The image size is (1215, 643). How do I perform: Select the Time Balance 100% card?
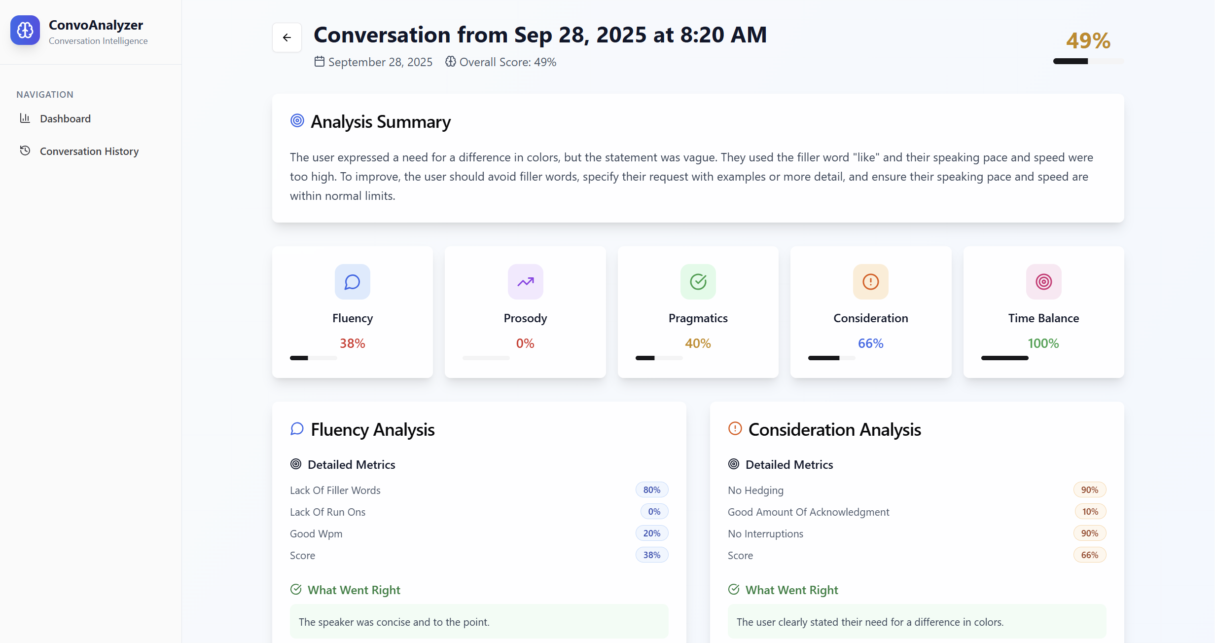tap(1043, 312)
